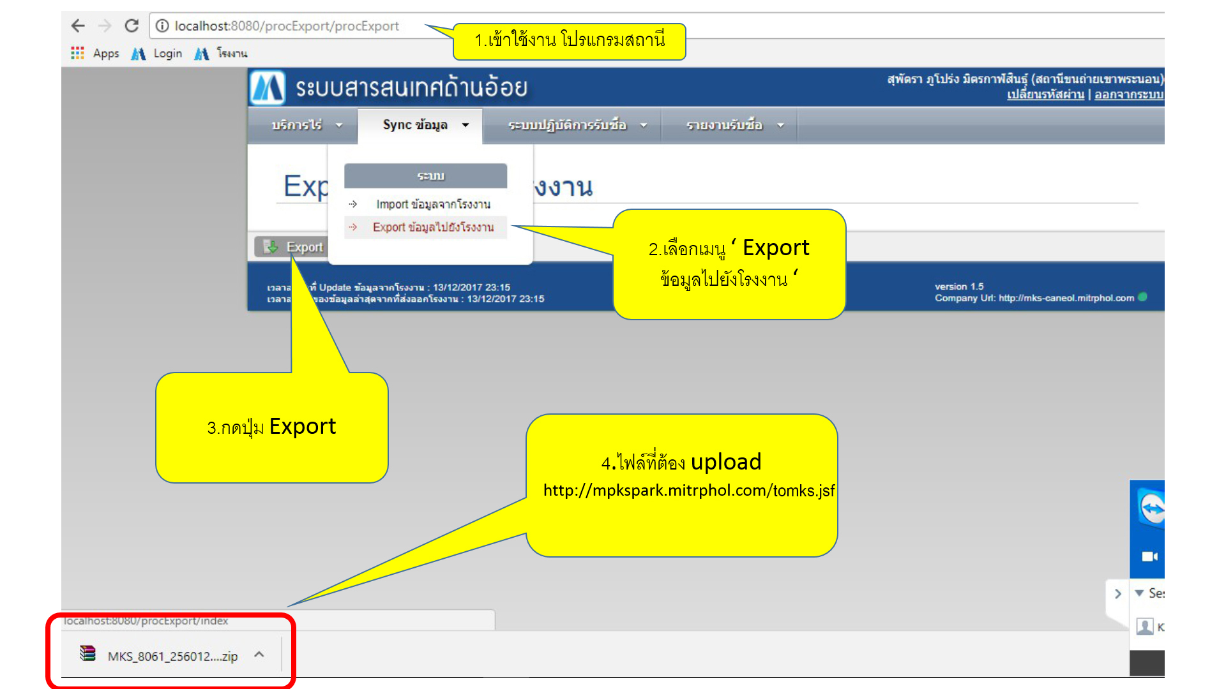Click the browser reload icon

(132, 26)
